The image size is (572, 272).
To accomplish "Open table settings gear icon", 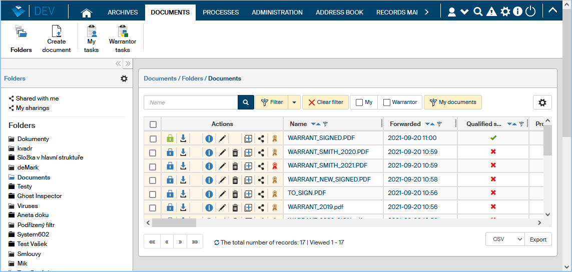I will [542, 102].
